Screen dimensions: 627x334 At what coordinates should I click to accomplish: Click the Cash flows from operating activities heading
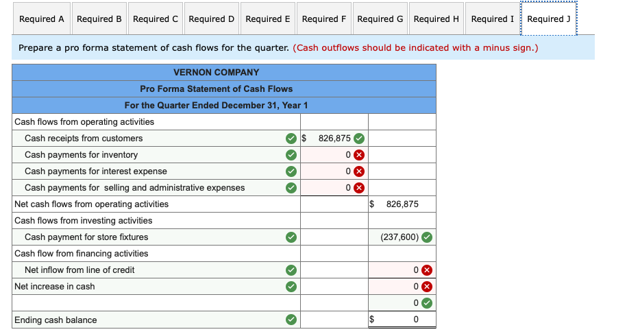[x=84, y=121]
